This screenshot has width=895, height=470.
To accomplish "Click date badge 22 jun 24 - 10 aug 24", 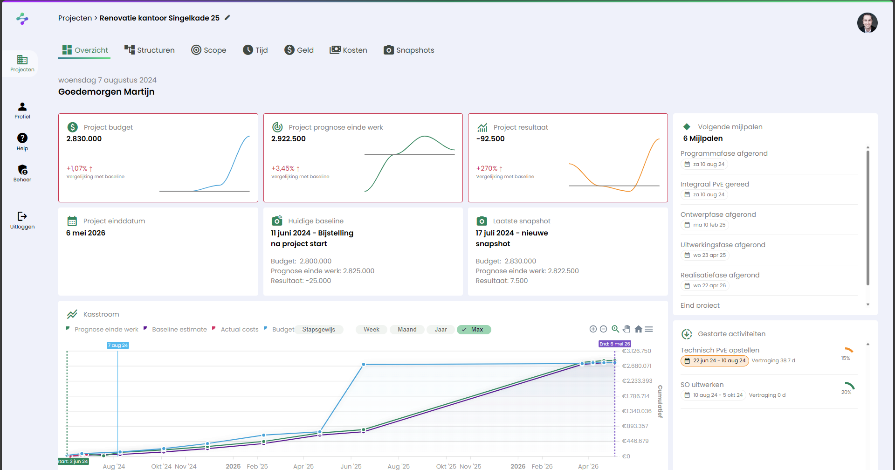I will coord(715,360).
